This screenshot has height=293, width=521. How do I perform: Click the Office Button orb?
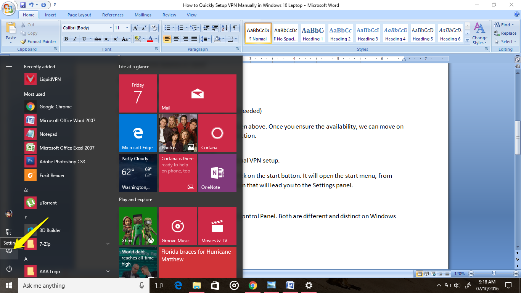pyautogui.click(x=8, y=8)
